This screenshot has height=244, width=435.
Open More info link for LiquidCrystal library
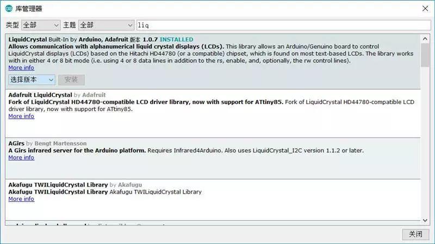[21, 68]
